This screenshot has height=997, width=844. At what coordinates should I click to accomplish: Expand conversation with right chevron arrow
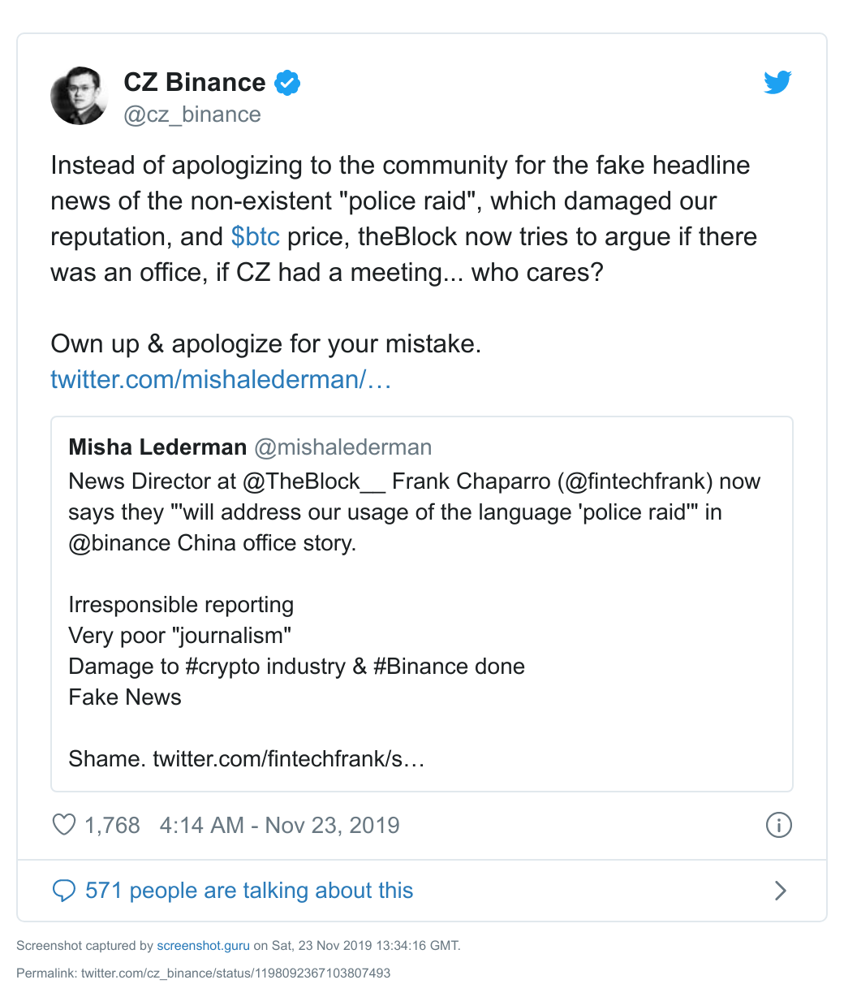780,891
